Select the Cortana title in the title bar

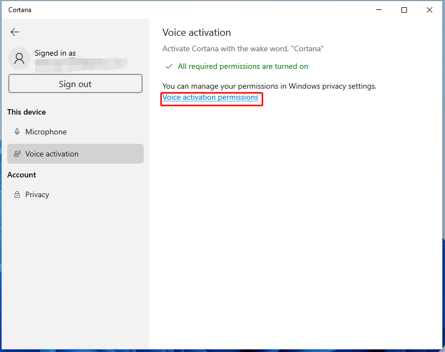tap(20, 9)
